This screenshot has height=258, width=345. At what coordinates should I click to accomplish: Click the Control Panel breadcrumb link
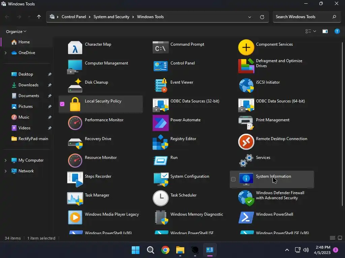click(74, 17)
